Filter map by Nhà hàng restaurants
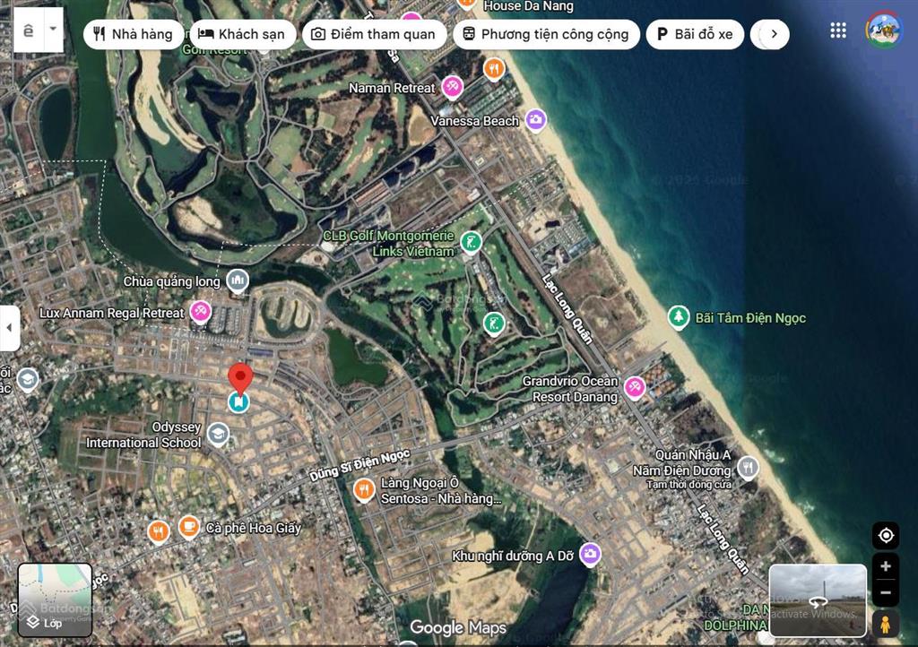 point(134,35)
